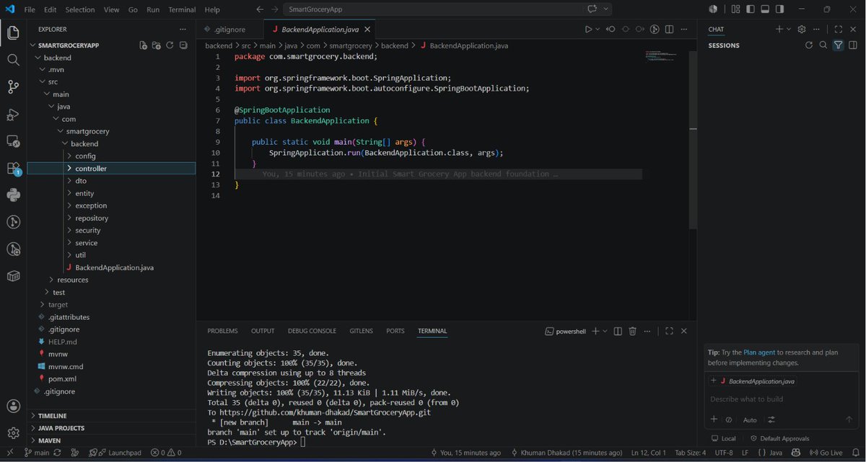Refresh the Explorer file tree
This screenshot has width=866, height=462.
coord(170,45)
